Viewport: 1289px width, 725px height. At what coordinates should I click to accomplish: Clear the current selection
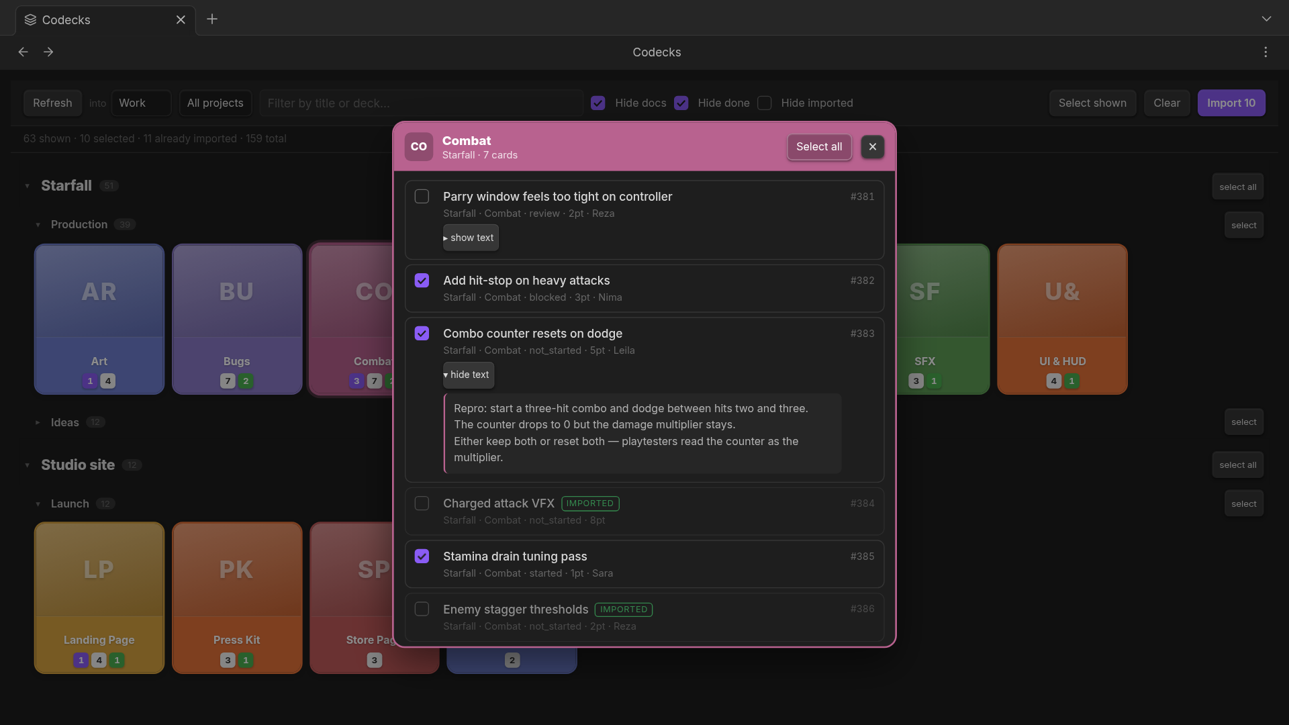(1167, 103)
